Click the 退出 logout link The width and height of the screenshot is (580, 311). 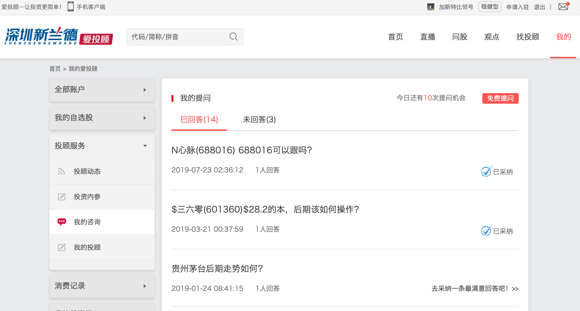pyautogui.click(x=540, y=7)
